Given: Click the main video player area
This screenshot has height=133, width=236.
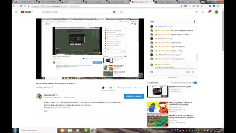Looking at the screenshot, I should point(90,49).
